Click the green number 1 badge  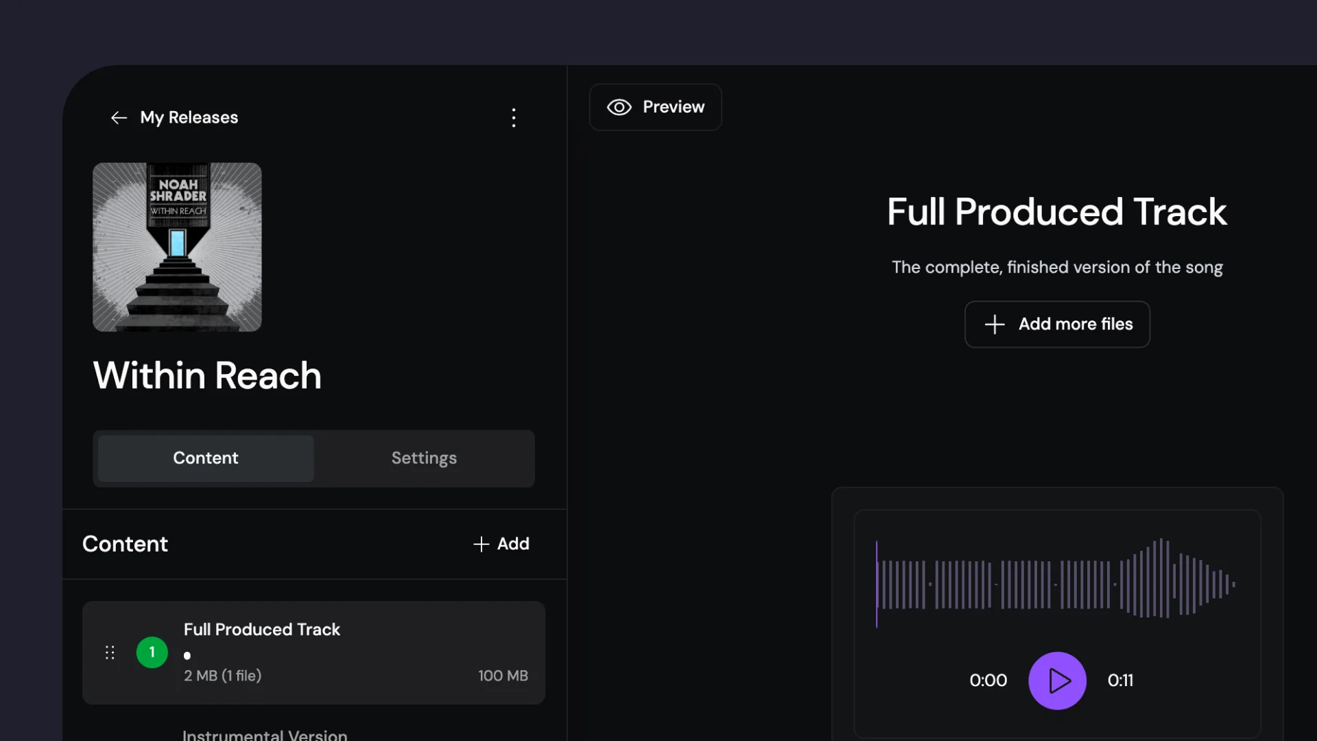[x=152, y=652]
